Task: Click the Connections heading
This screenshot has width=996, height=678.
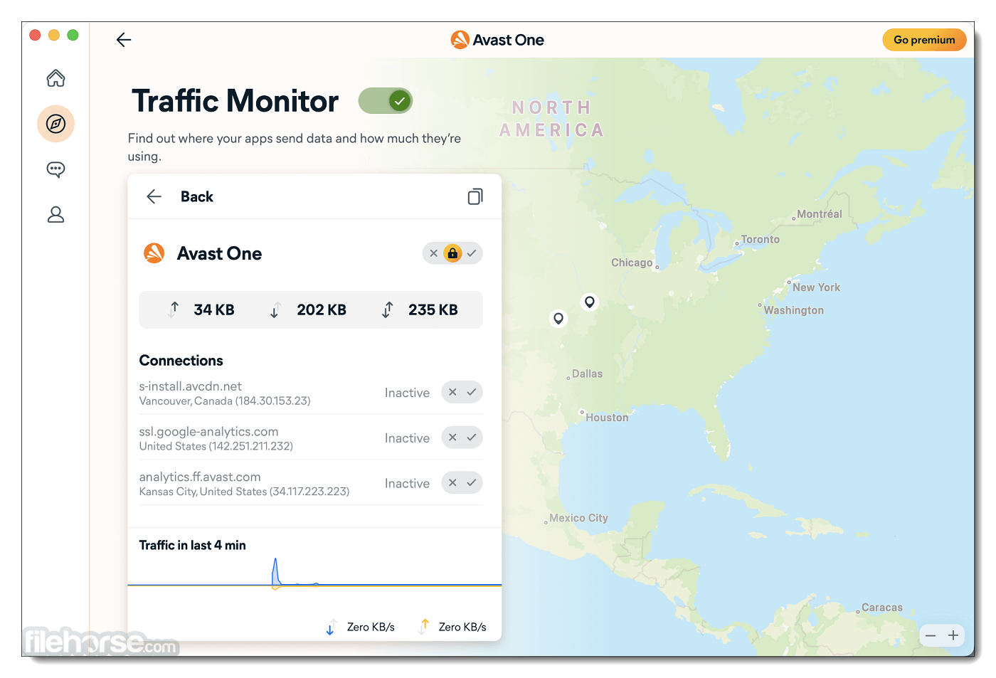Action: [x=181, y=361]
